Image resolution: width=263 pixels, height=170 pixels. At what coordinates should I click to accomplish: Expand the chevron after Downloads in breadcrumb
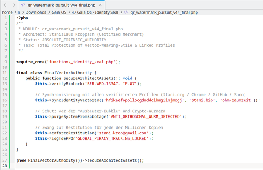tap(49, 12)
